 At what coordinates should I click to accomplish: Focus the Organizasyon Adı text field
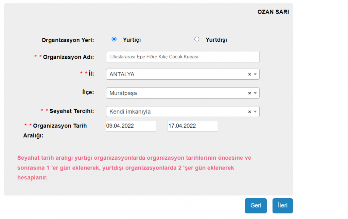182,57
